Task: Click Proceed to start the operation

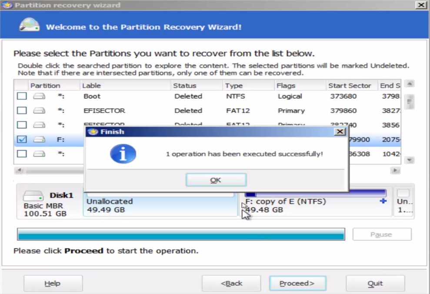Action: point(297,283)
